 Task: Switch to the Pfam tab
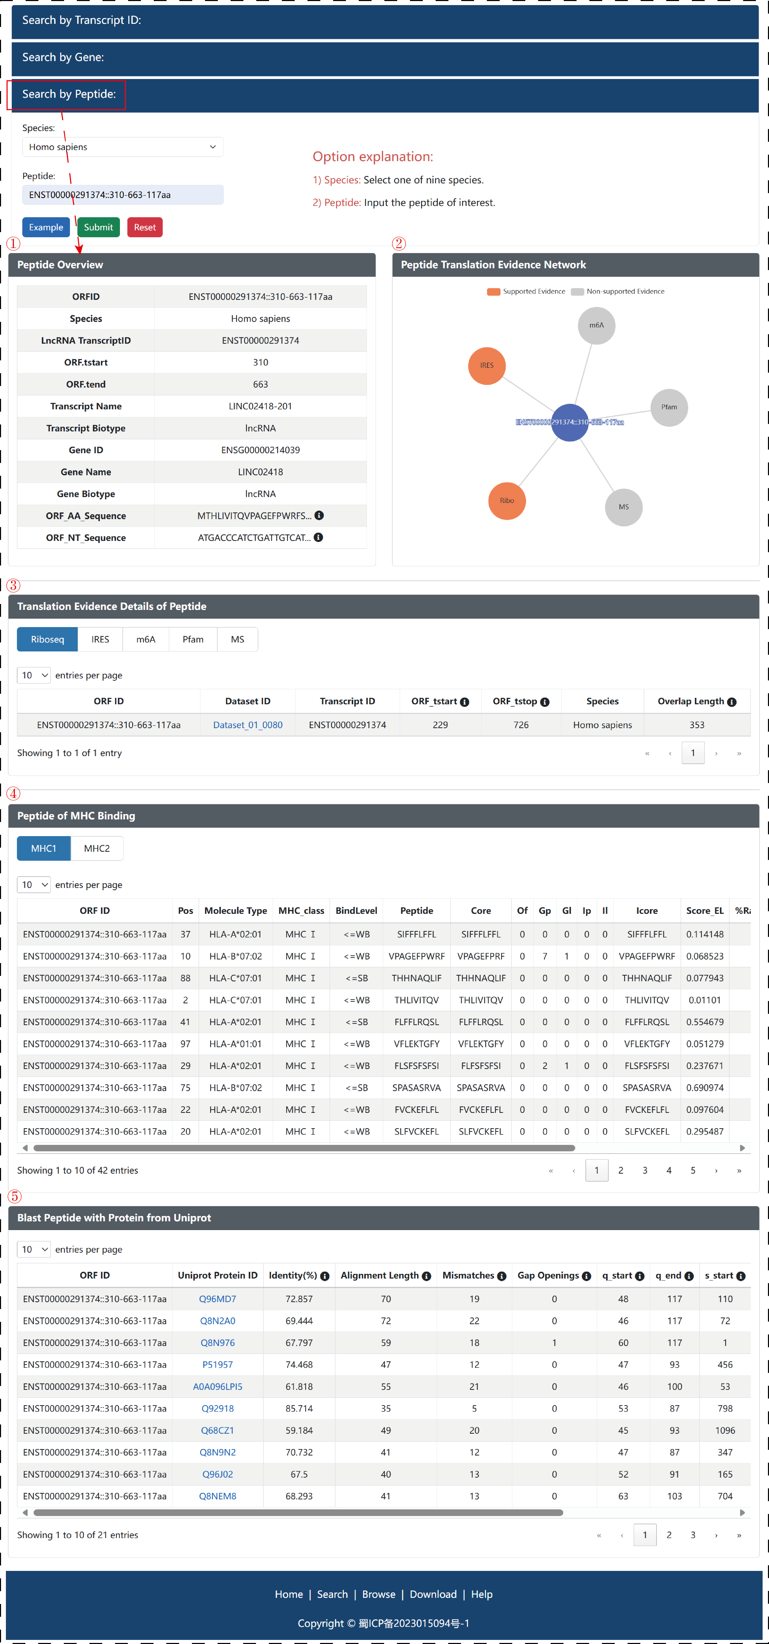click(x=193, y=639)
